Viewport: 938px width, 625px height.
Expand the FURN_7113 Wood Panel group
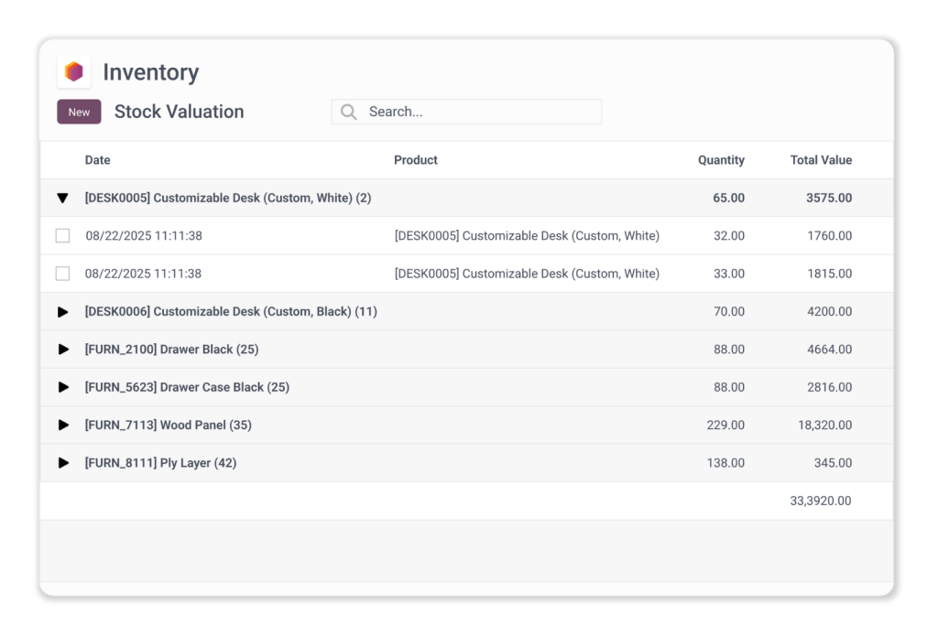[62, 426]
